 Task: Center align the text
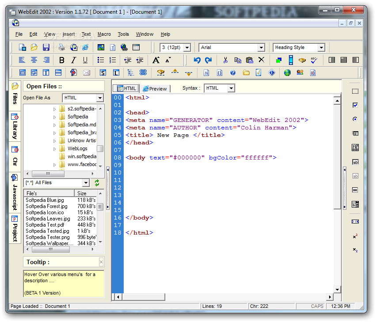pos(34,60)
